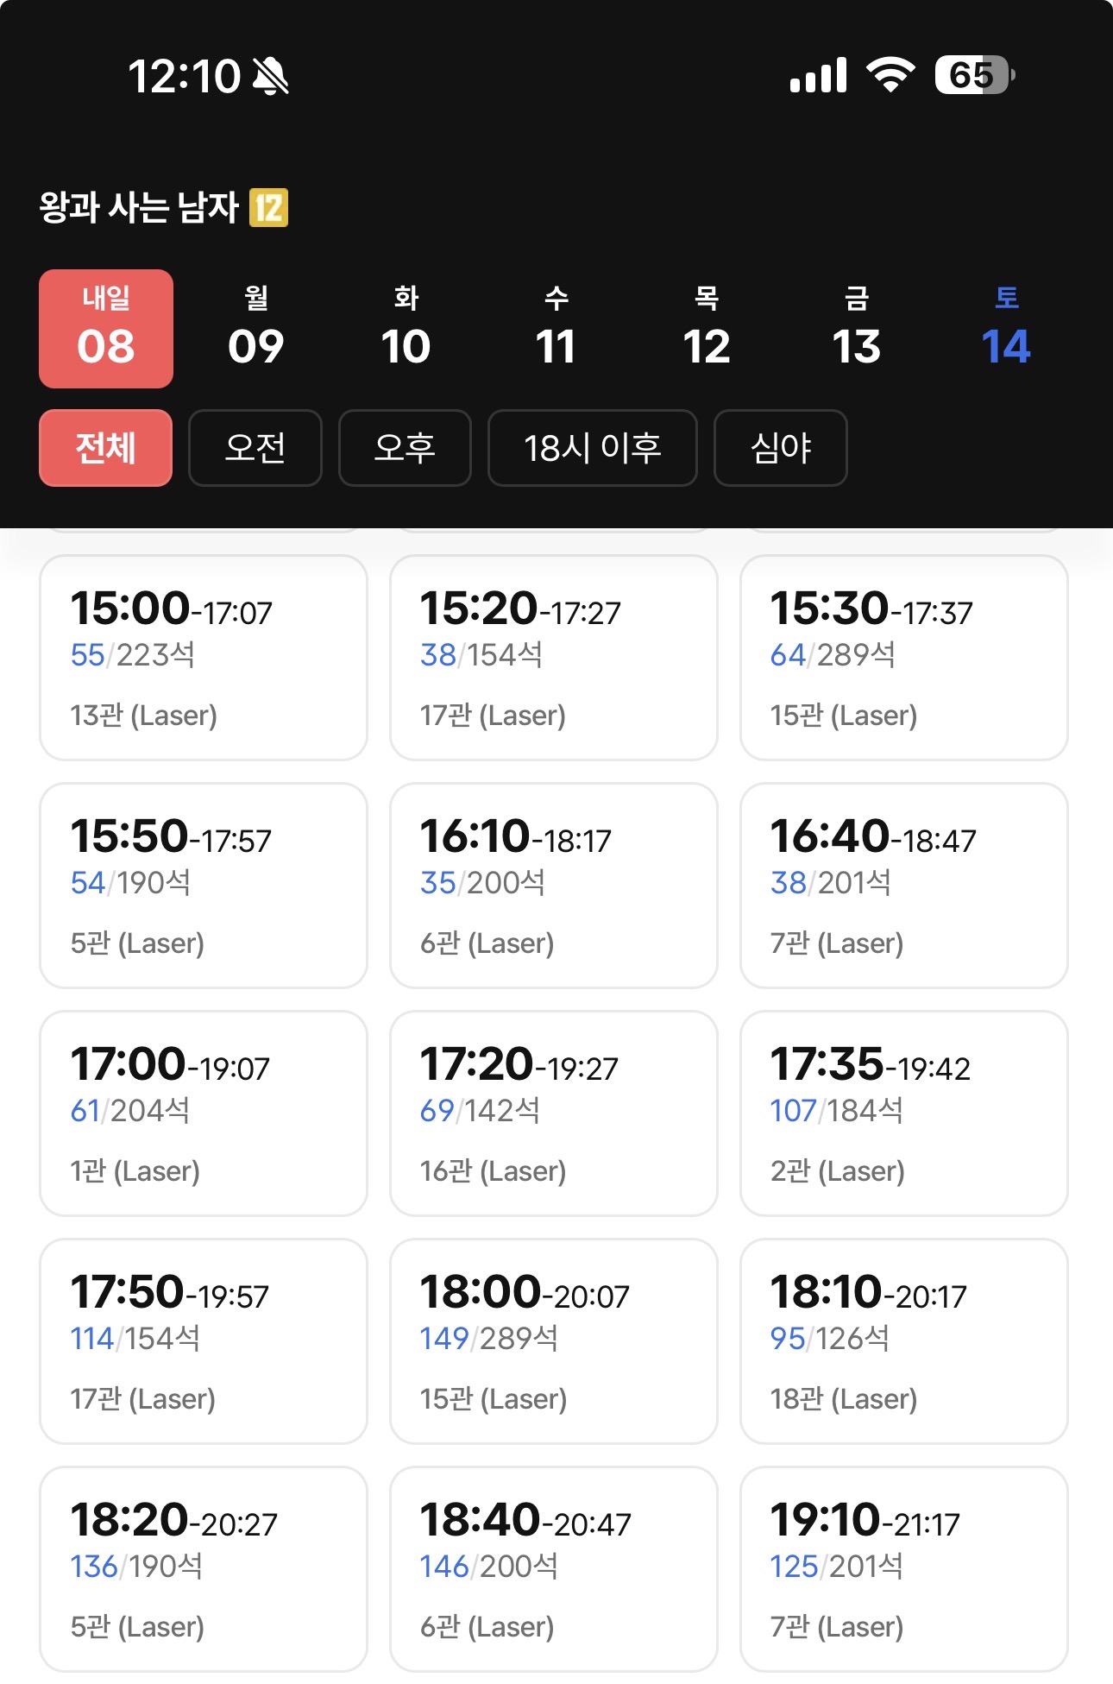Show only 18시 이후 showtimes

coord(592,448)
